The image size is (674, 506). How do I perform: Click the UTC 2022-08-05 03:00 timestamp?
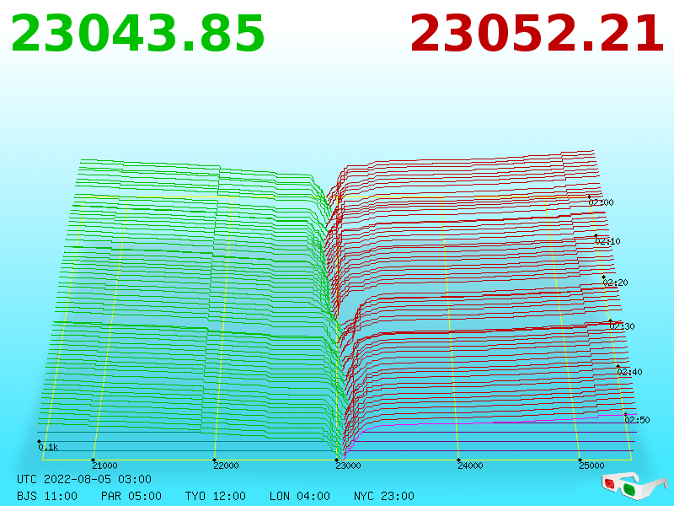coord(84,479)
